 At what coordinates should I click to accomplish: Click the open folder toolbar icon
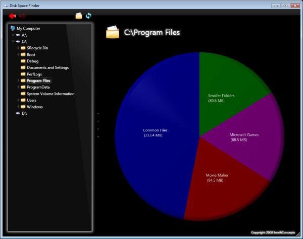click(x=79, y=16)
